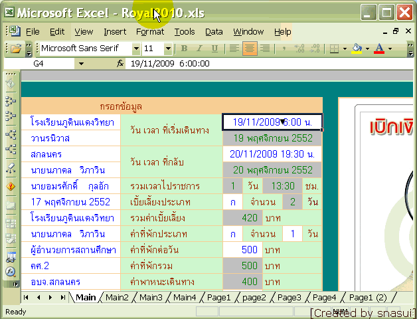
Task: Select the cell containing 20/11/2009 19:30
Action: (x=272, y=154)
